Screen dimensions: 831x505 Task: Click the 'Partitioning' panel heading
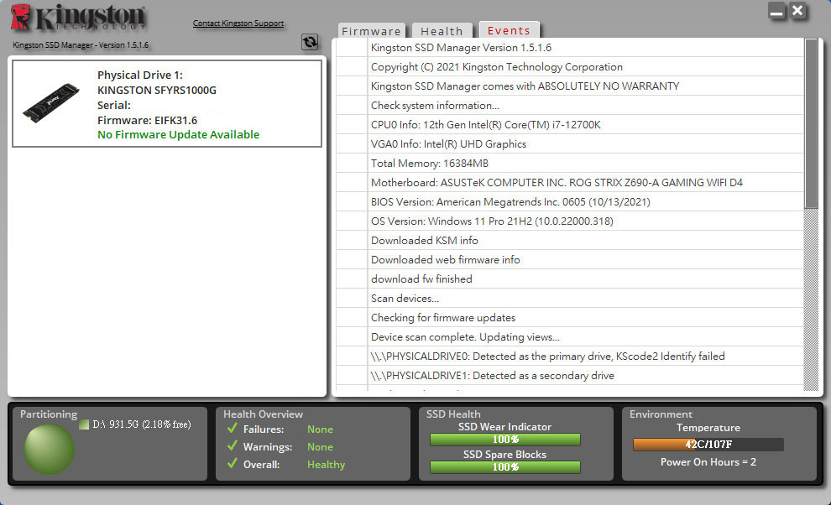[49, 414]
